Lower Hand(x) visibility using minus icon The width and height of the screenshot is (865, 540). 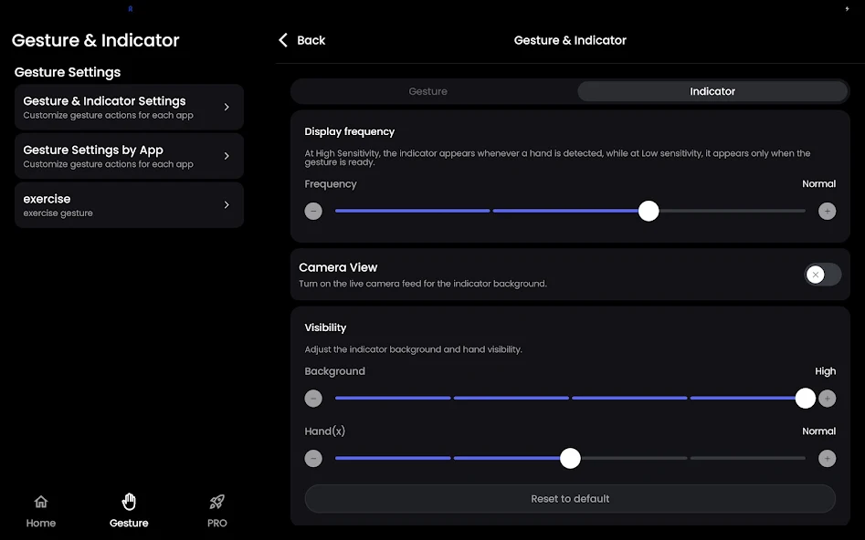coord(313,458)
